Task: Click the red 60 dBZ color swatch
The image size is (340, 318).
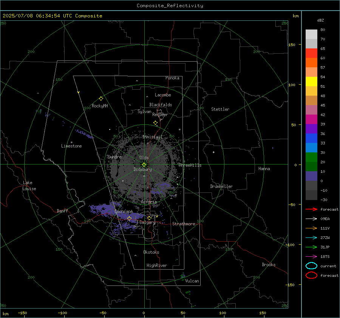Action: pyautogui.click(x=311, y=53)
